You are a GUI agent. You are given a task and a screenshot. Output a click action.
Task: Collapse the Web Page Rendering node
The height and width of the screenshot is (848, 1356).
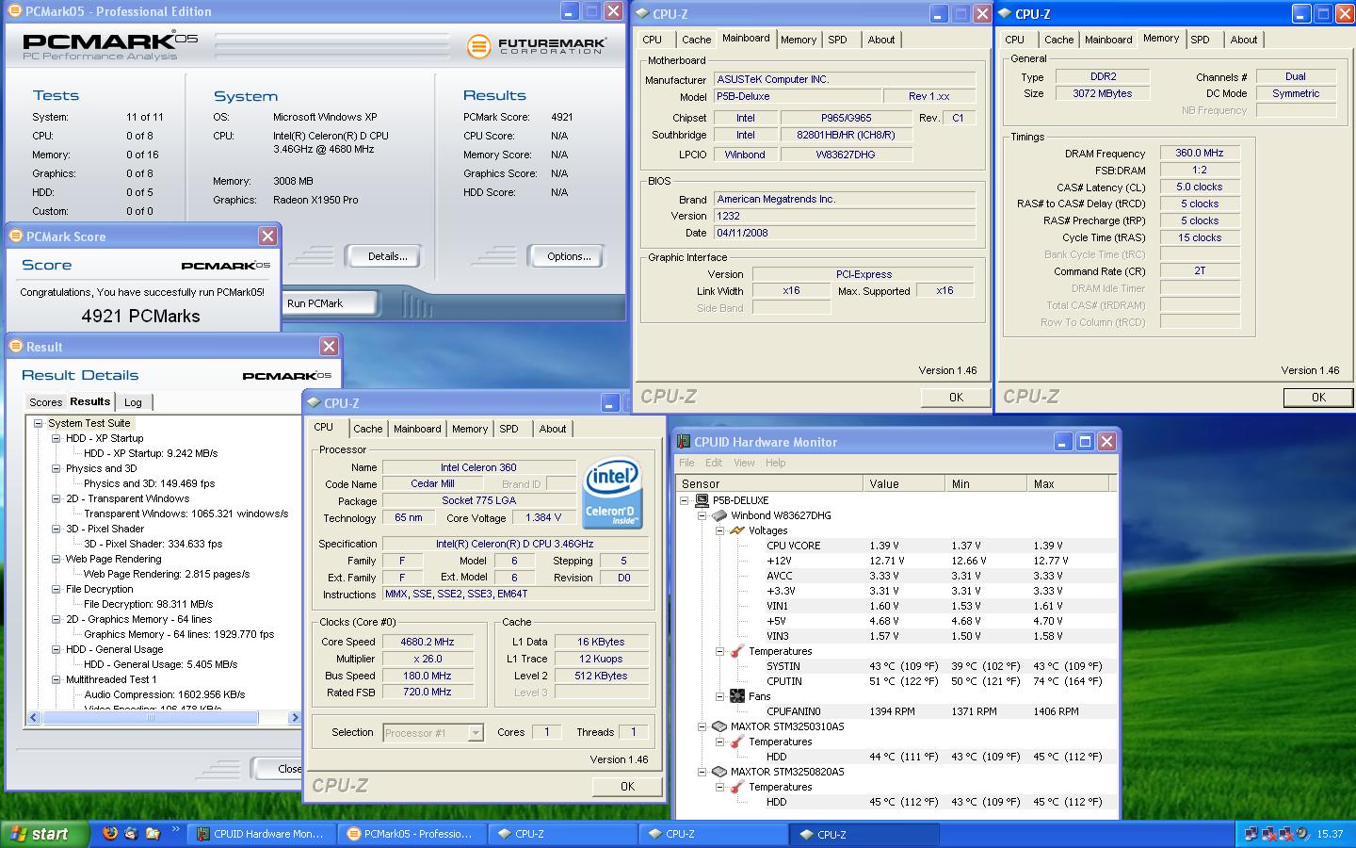coord(56,559)
